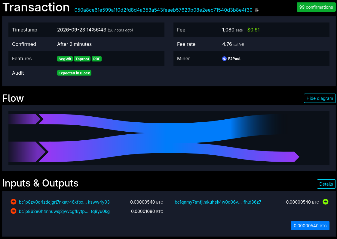The height and width of the screenshot is (239, 337).
Task: Click the Taproot feature badge
Action: click(x=82, y=59)
